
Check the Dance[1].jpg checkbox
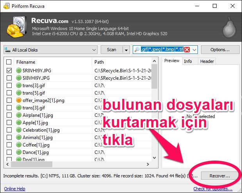9,152
